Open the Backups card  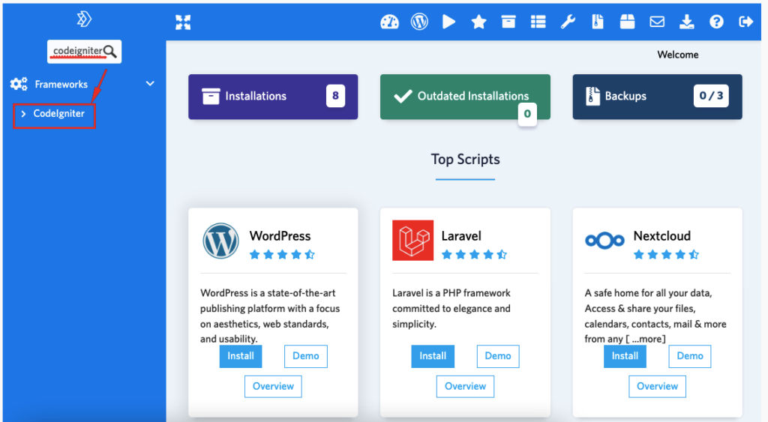tap(657, 97)
